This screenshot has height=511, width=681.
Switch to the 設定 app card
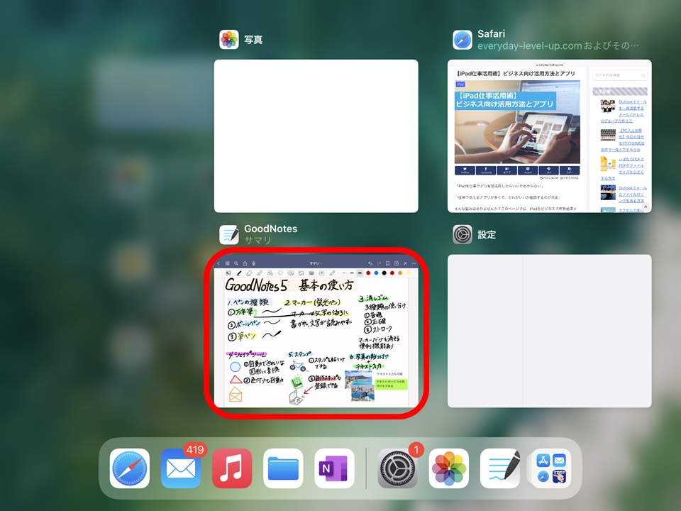tap(549, 331)
